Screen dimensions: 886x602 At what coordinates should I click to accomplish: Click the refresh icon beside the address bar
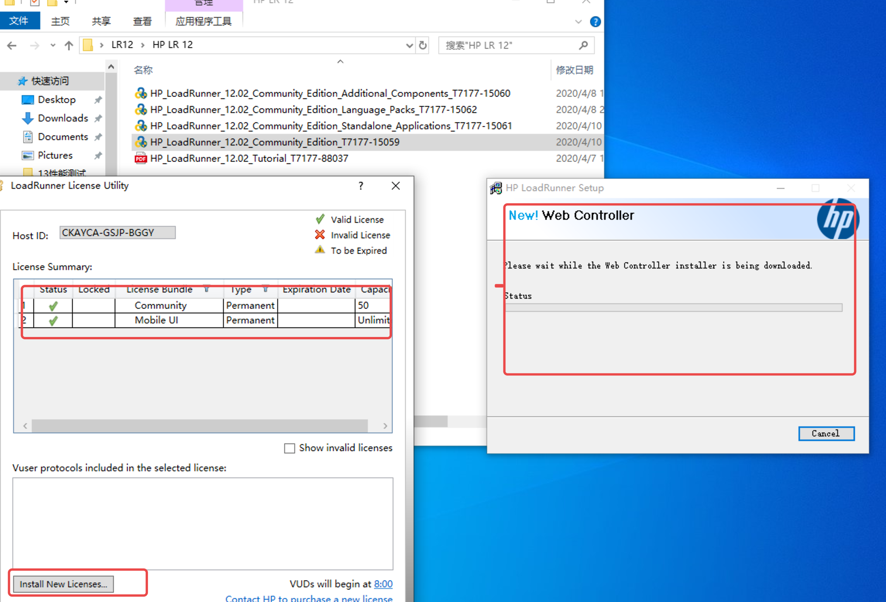click(x=422, y=45)
